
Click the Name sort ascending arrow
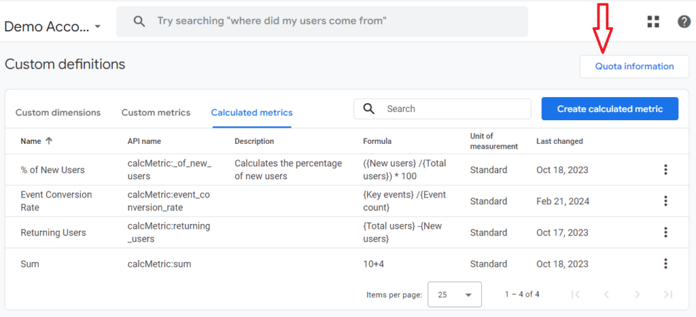coord(49,141)
